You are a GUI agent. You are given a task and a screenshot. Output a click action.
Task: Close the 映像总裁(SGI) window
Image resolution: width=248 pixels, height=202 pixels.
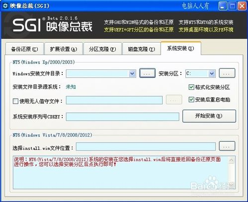pyautogui.click(x=242, y=6)
